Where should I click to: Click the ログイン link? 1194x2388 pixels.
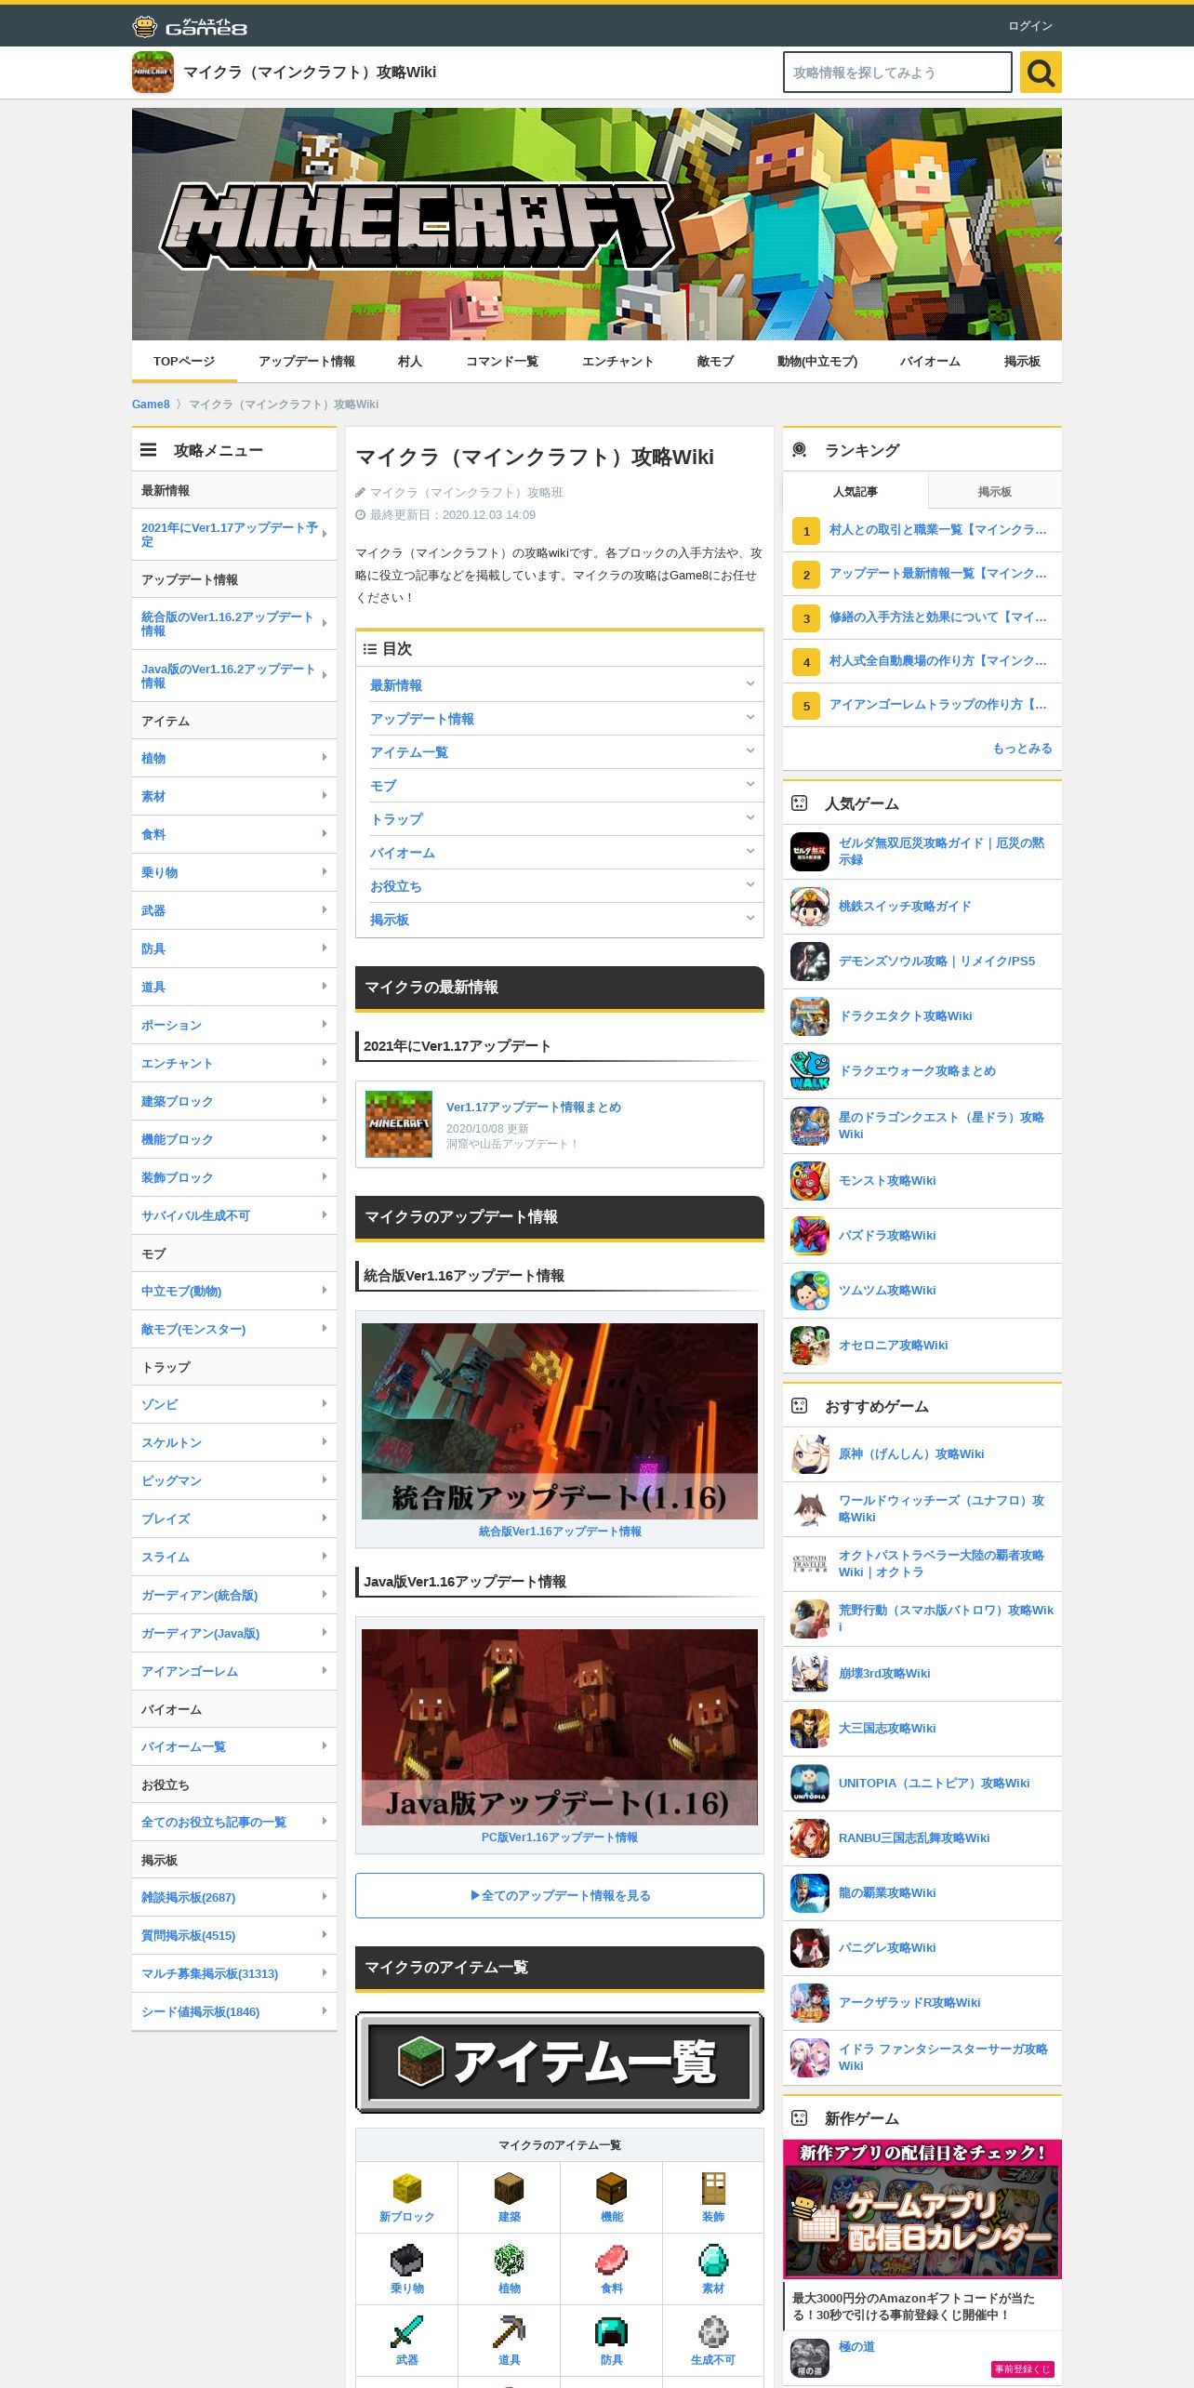[1030, 26]
